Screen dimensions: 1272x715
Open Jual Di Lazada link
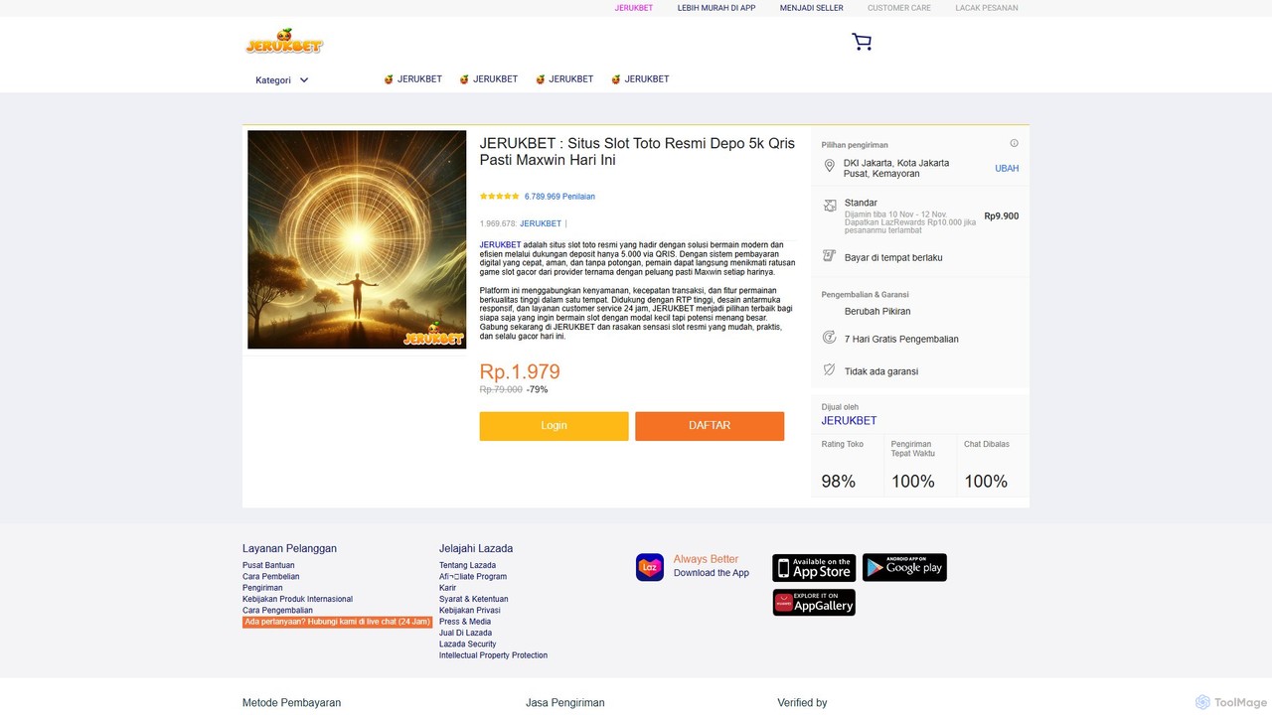click(465, 633)
